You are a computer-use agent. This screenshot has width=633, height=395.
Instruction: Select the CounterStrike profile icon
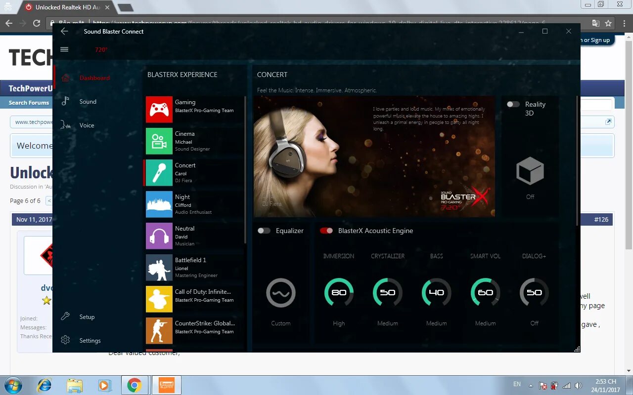(159, 331)
